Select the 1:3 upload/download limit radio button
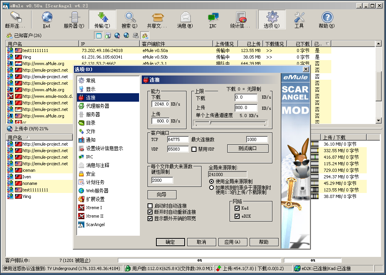 coord(211,188)
